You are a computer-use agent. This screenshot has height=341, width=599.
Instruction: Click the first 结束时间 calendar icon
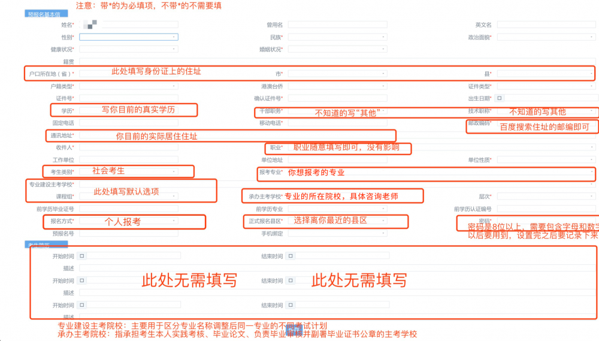pyautogui.click(x=291, y=256)
